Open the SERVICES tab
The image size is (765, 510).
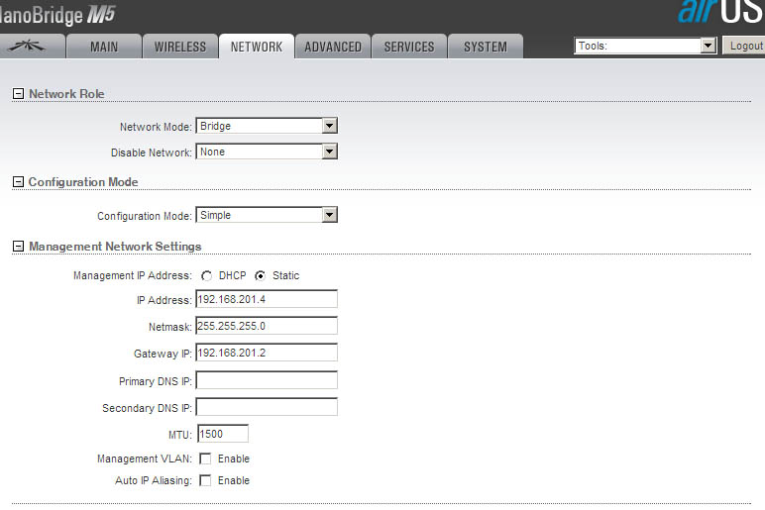[x=409, y=47]
